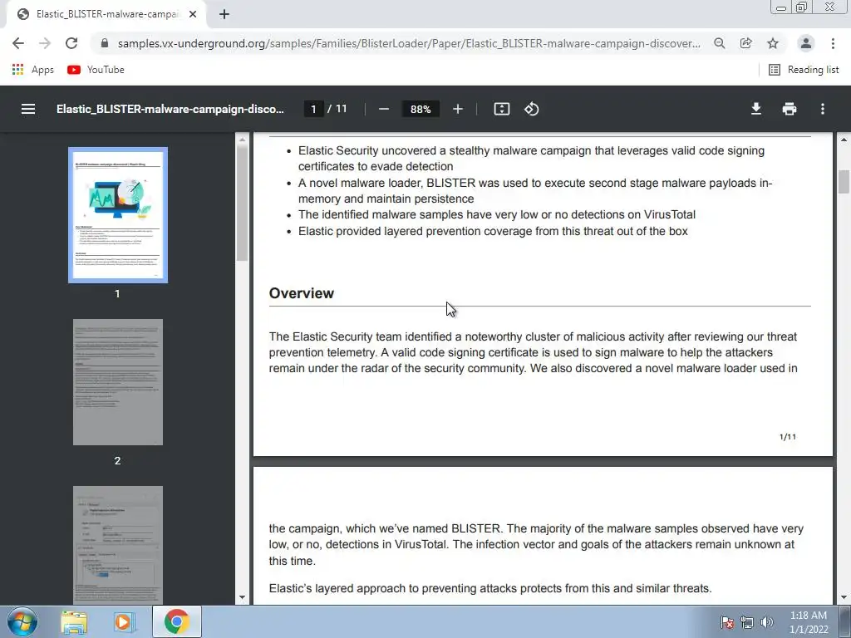This screenshot has height=638, width=851.
Task: Select the Elastic_BLISTER-malware-campaign tab
Action: tap(106, 15)
